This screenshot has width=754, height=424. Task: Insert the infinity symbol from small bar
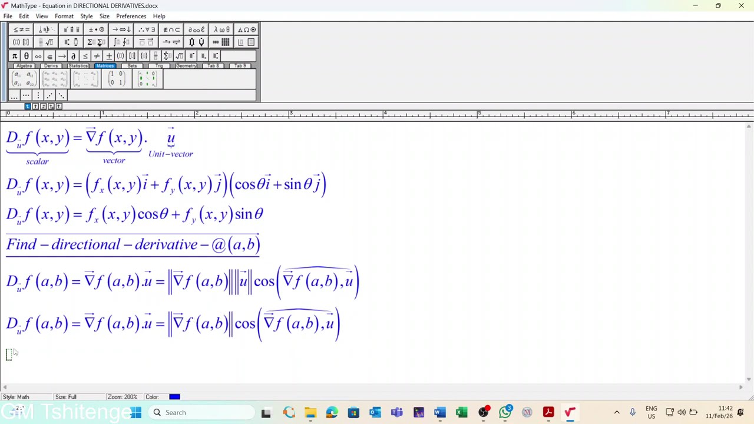click(x=38, y=56)
